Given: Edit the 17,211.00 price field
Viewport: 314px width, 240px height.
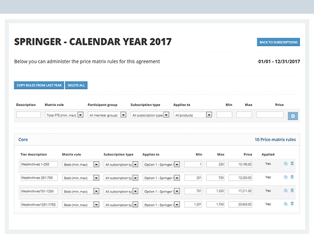Looking at the screenshot, I should 240,191.
